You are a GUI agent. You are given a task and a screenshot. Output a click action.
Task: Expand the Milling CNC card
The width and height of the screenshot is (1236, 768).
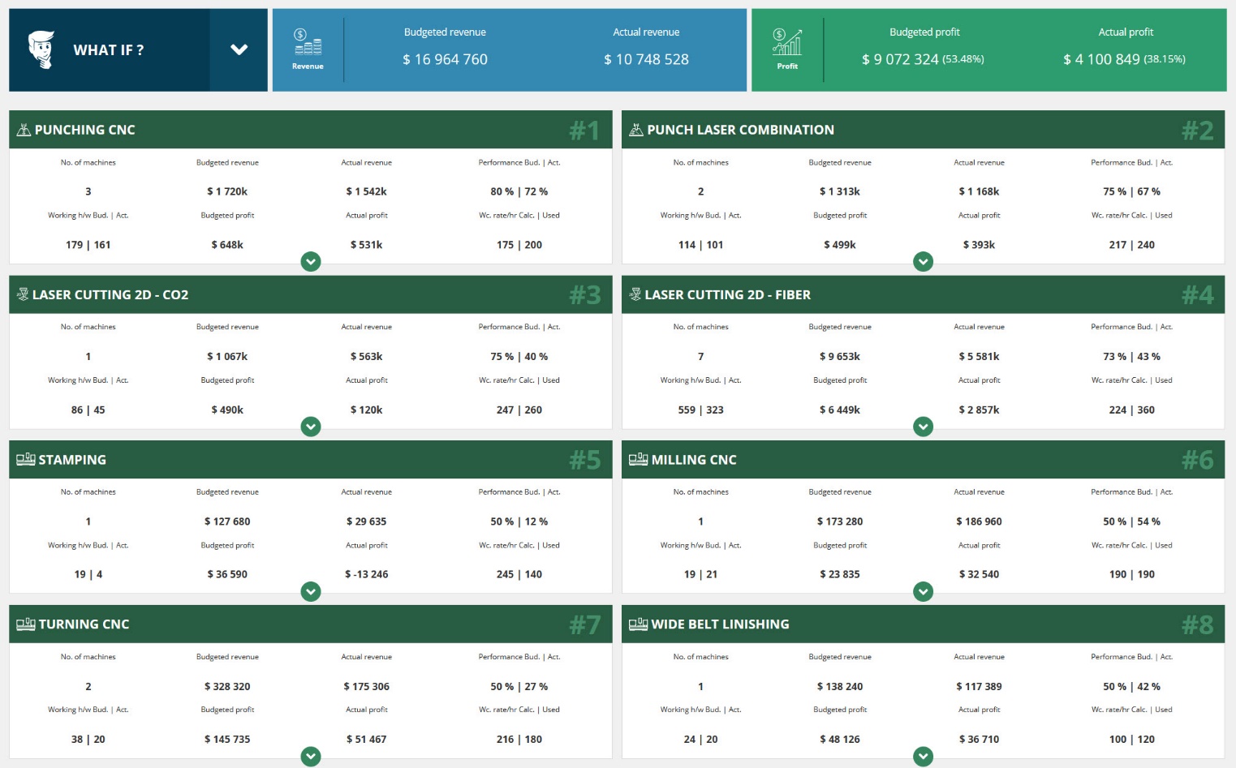[923, 591]
